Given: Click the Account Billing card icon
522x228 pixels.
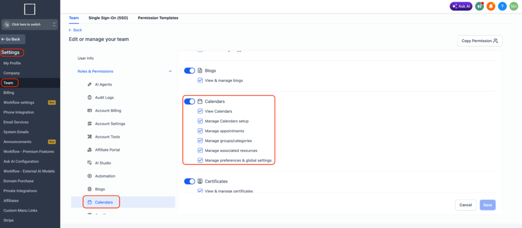Looking at the screenshot, I should click(x=90, y=110).
